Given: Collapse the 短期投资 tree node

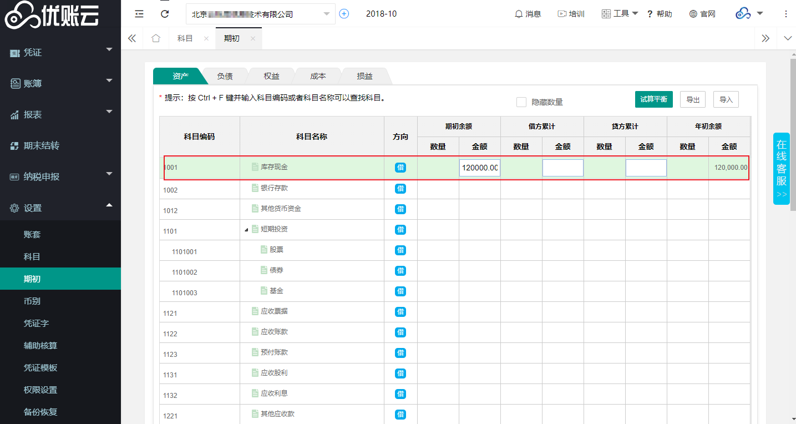Looking at the screenshot, I should coord(246,230).
